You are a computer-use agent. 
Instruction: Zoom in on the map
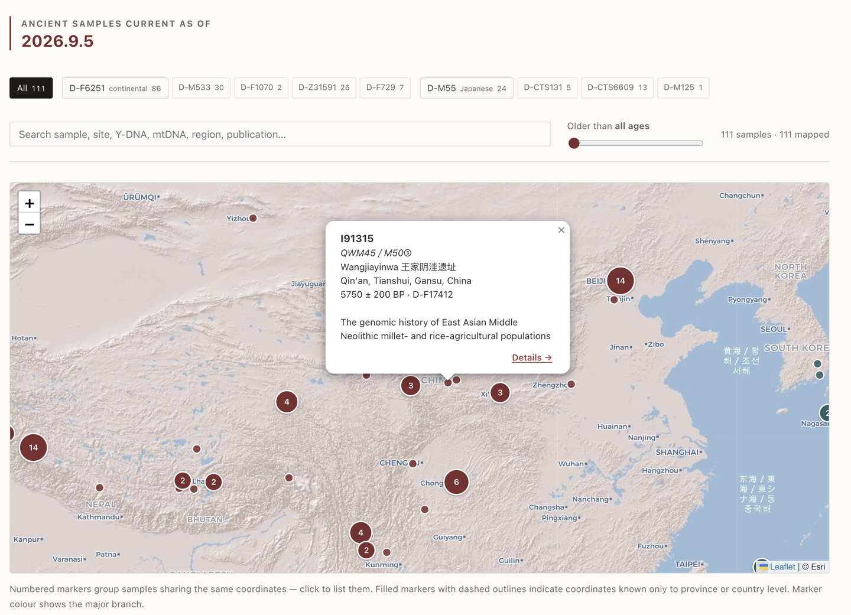click(30, 203)
